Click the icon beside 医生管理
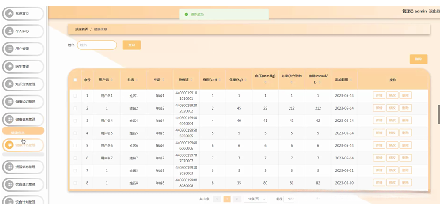 tap(10, 67)
